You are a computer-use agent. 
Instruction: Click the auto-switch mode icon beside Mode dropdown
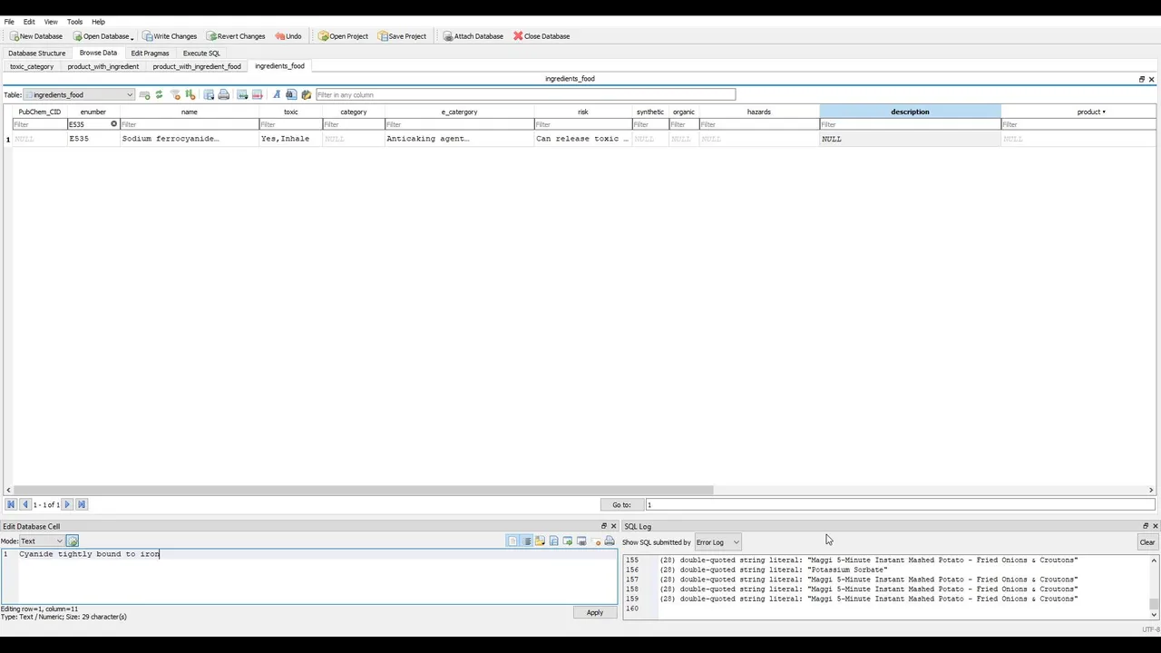coord(73,541)
